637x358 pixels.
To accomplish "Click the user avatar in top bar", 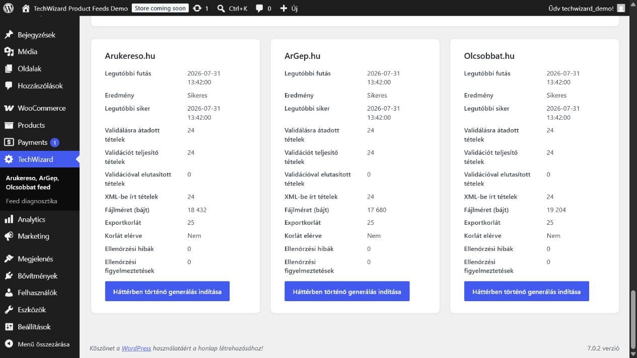I will tap(621, 8).
